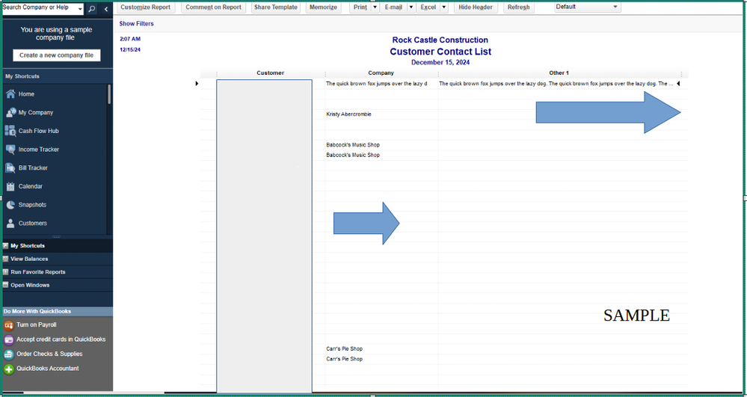Select the Open Windows tab
The height and width of the screenshot is (397, 747).
tap(57, 285)
